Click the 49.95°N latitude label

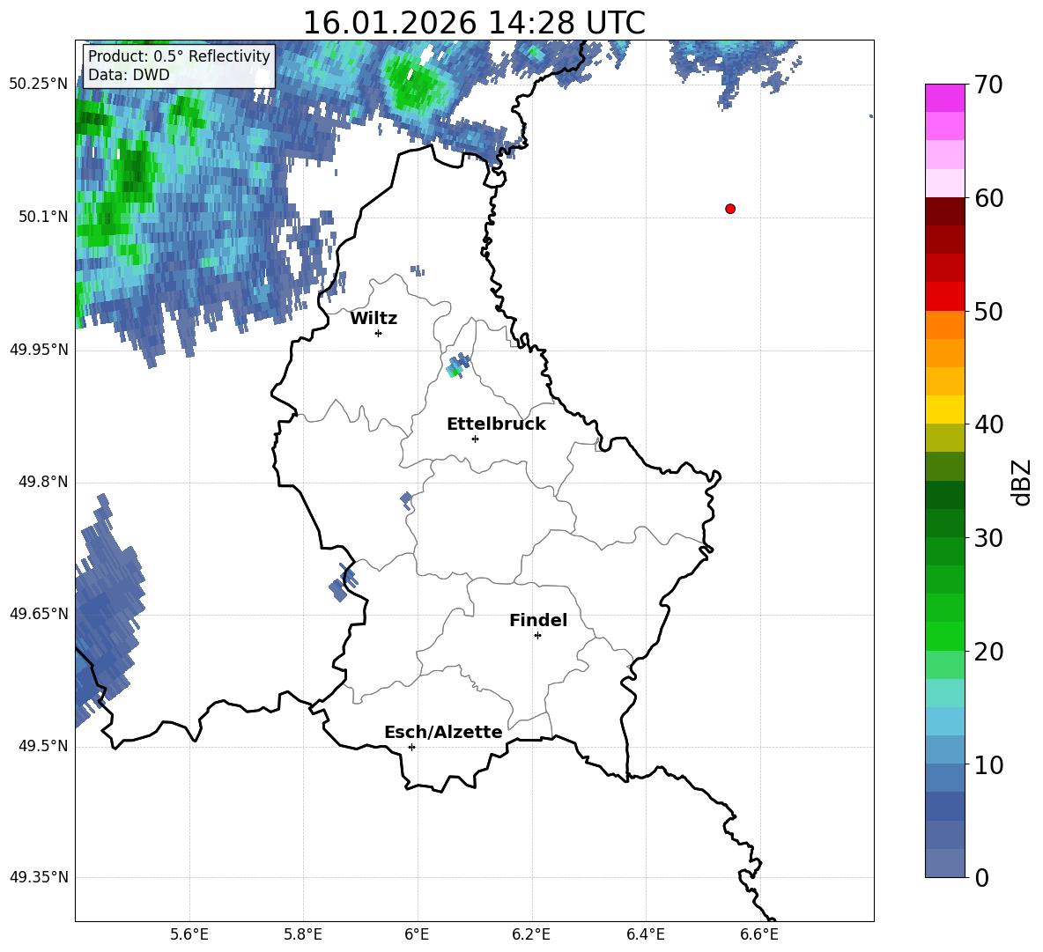tap(39, 350)
